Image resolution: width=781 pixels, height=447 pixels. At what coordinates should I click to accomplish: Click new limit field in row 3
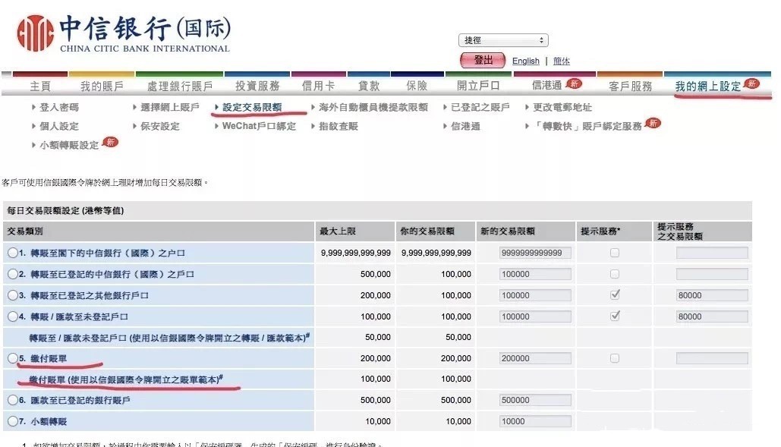[x=535, y=295]
